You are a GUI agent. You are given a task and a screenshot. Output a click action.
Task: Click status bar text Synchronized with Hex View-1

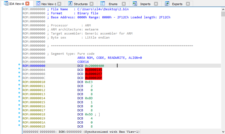[x=112, y=132]
